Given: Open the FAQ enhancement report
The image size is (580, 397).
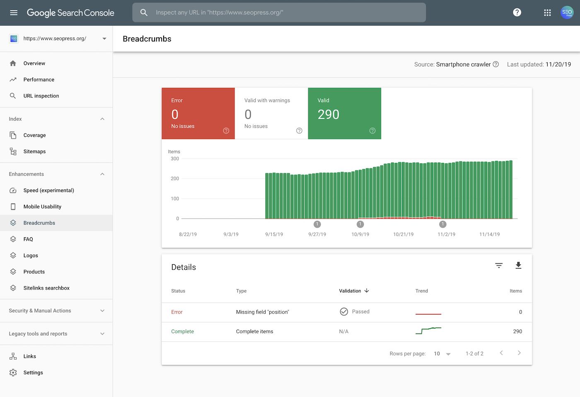Looking at the screenshot, I should (56, 239).
